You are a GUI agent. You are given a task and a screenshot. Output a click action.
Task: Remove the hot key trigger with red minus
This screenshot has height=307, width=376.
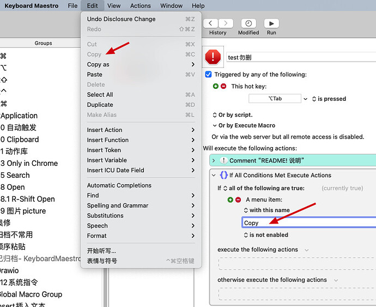tap(223, 86)
